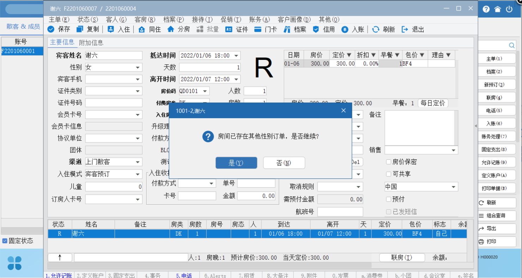522x278 pixels.
Task: Click the Save (保存) toolbar icon
Action: click(51, 29)
